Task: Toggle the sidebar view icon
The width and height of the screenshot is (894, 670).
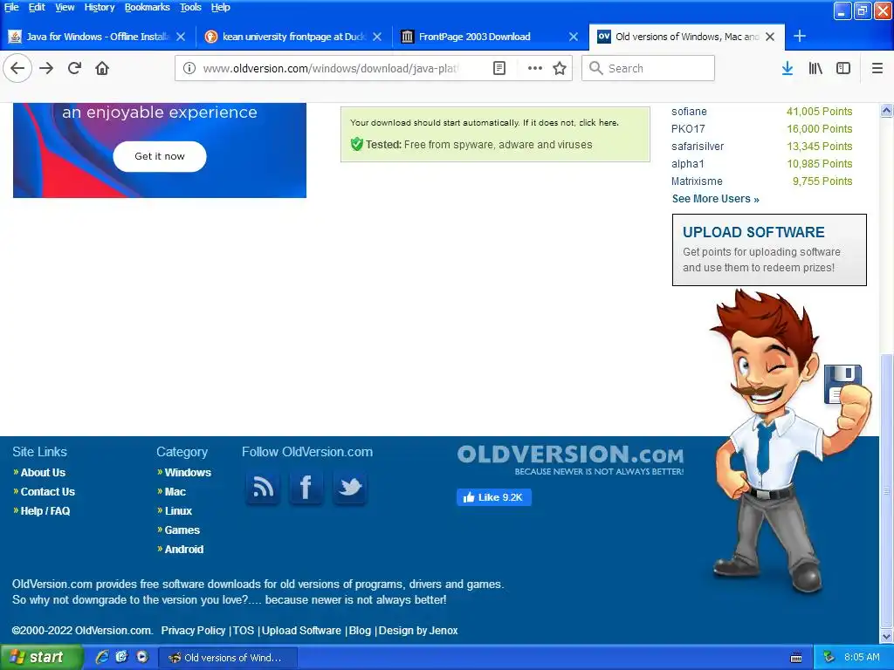Action: (x=843, y=68)
